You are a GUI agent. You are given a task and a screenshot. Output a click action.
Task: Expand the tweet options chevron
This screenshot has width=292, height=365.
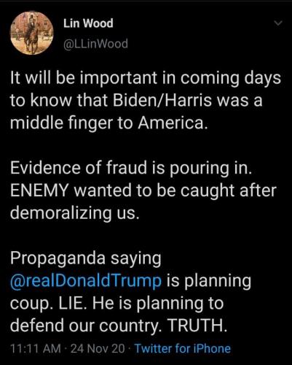coord(278,23)
